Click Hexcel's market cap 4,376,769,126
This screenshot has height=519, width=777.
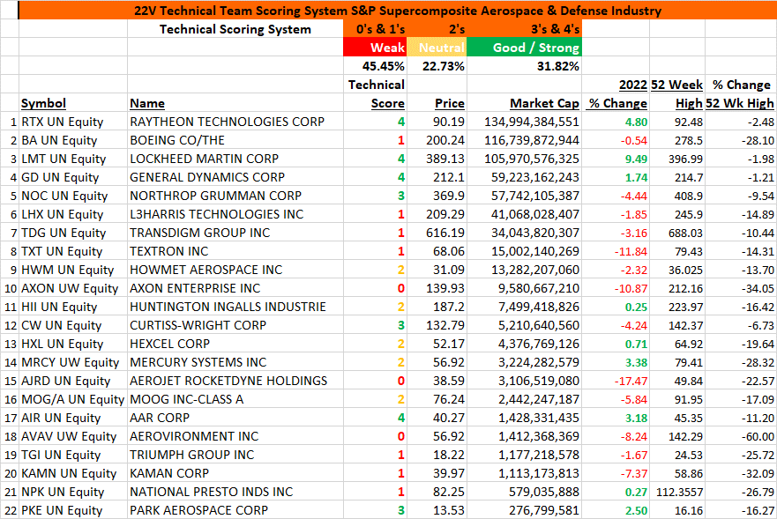[x=524, y=344]
